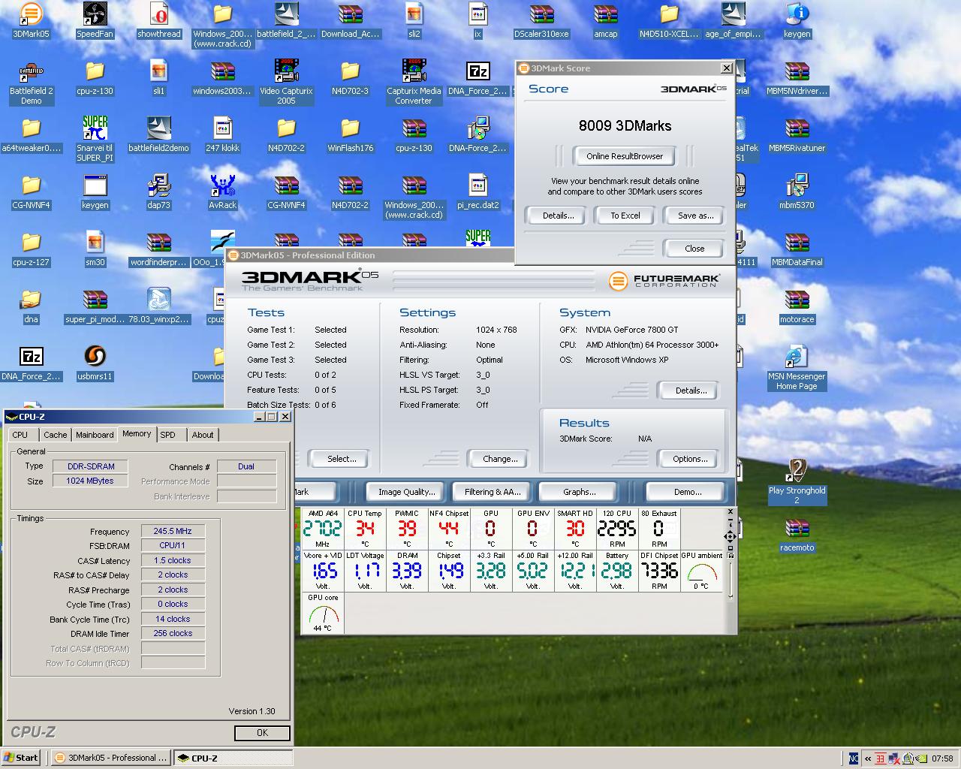Open the keygen window icon in fourth row
The height and width of the screenshot is (769, 961).
coord(95,191)
